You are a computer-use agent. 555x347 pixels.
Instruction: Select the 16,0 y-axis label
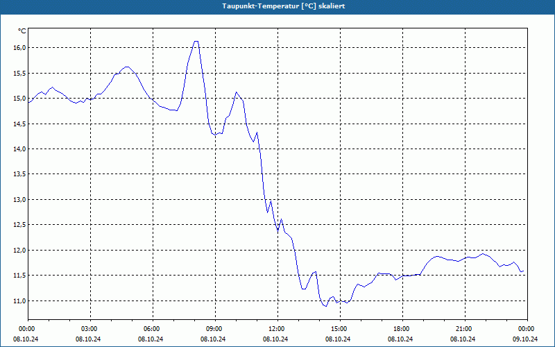pos(20,48)
